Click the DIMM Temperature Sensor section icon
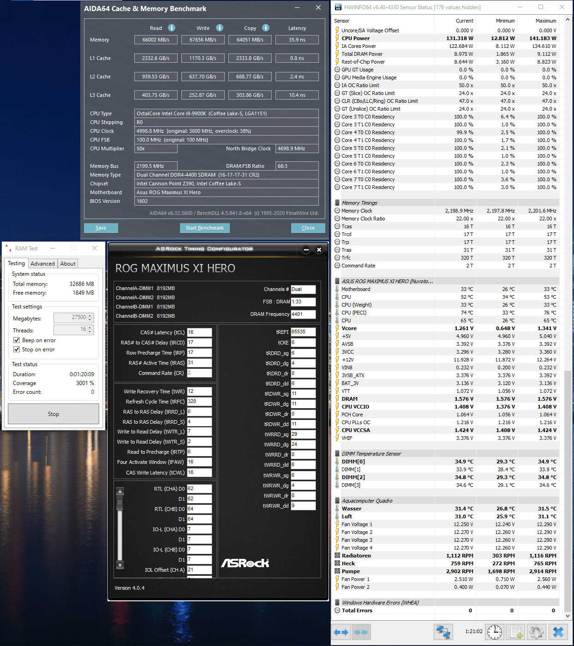574x646 pixels. tap(337, 454)
